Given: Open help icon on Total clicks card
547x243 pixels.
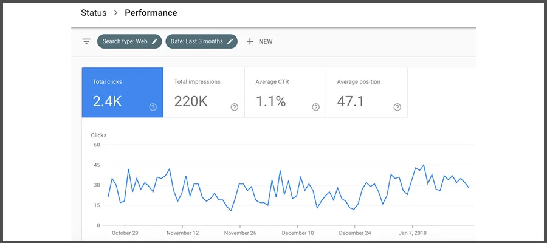Looking at the screenshot, I should pos(153,107).
